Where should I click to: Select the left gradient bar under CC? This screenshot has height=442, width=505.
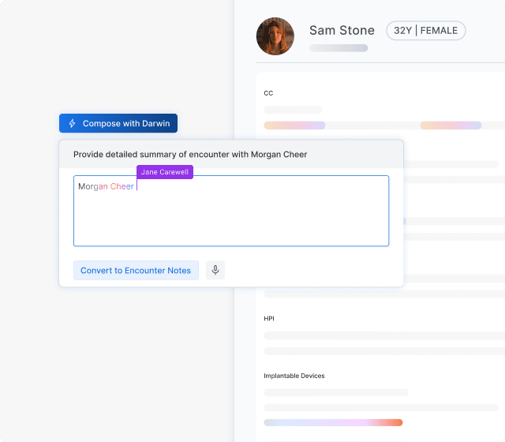tap(294, 125)
